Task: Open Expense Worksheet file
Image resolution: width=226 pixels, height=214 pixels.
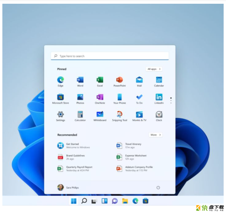Action: (x=132, y=157)
